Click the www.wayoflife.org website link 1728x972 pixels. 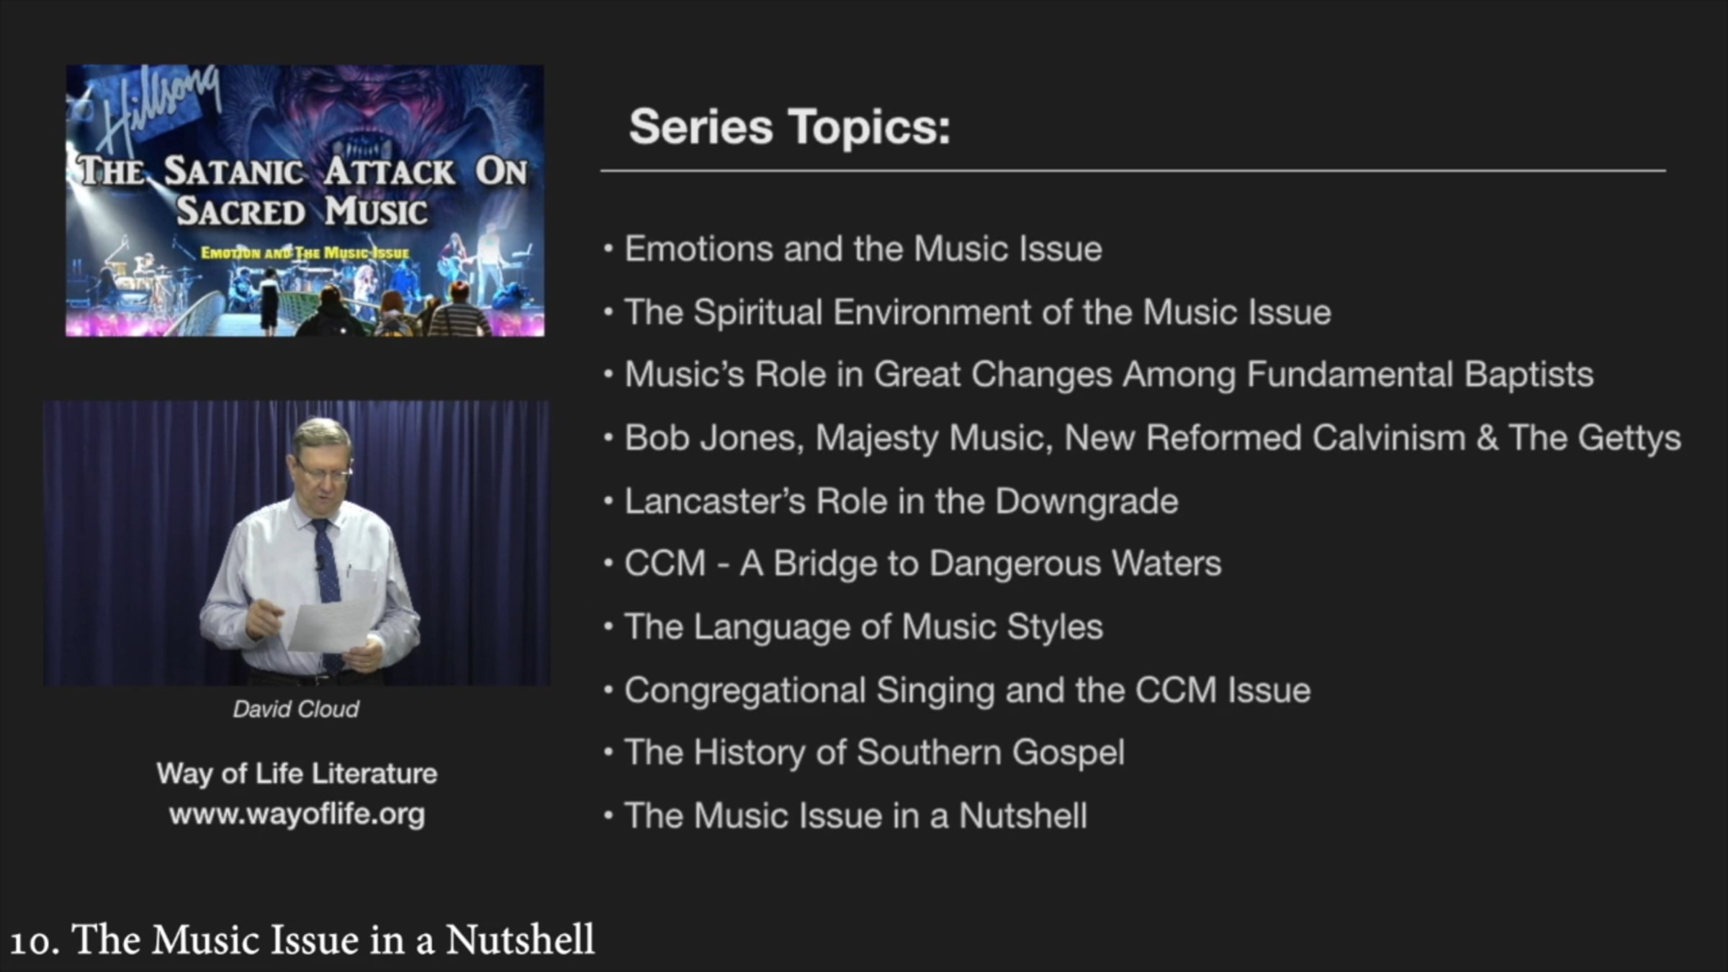[x=297, y=814]
